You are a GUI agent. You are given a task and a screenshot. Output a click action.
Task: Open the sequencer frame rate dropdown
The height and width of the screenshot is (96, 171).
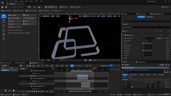79,66
